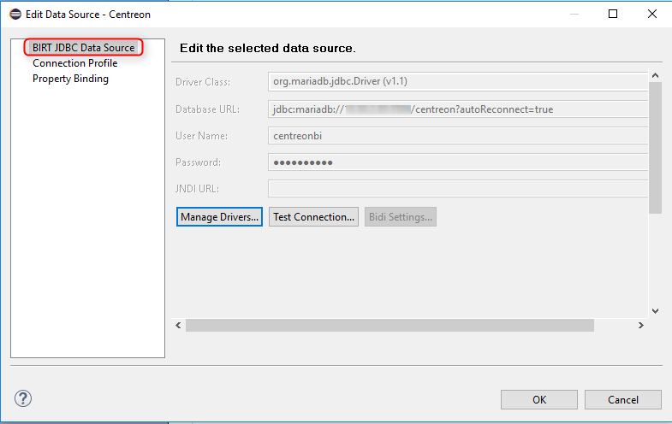
Task: Click into the Password field
Action: point(455,162)
